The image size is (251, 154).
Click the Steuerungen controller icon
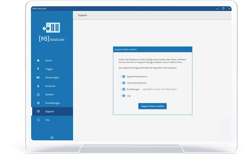pyautogui.click(x=38, y=77)
